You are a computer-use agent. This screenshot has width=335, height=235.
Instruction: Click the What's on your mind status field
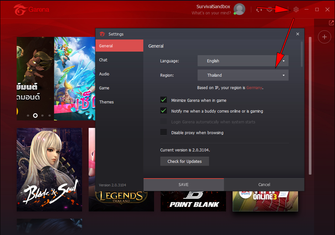tap(211, 13)
